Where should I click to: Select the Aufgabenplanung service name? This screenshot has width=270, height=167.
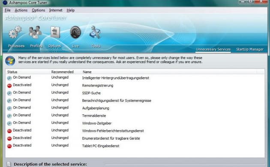[96, 108]
